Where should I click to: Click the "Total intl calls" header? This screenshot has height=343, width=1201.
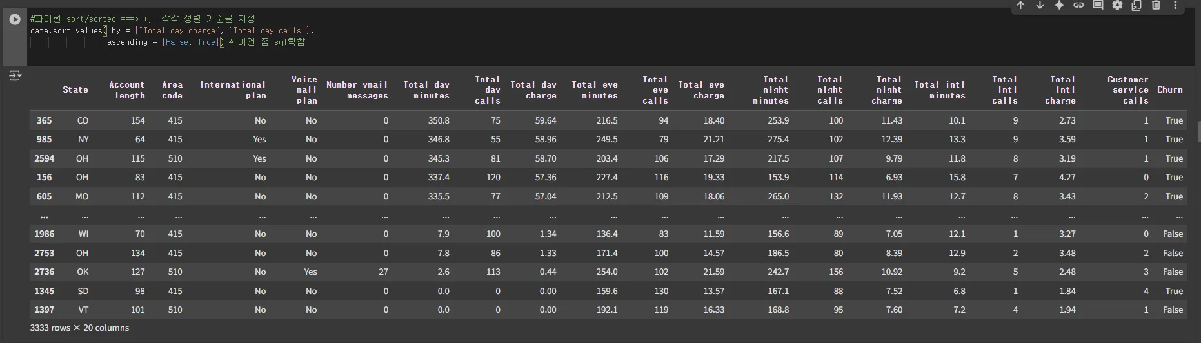tap(1005, 90)
